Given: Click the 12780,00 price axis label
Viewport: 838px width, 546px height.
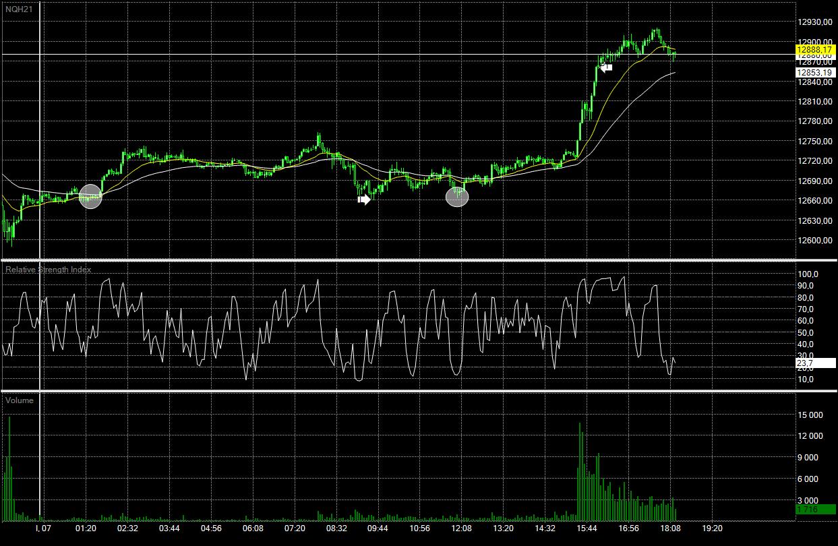Looking at the screenshot, I should [814, 121].
